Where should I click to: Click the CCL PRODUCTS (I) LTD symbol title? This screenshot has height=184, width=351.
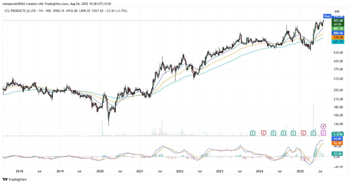[x=20, y=11]
